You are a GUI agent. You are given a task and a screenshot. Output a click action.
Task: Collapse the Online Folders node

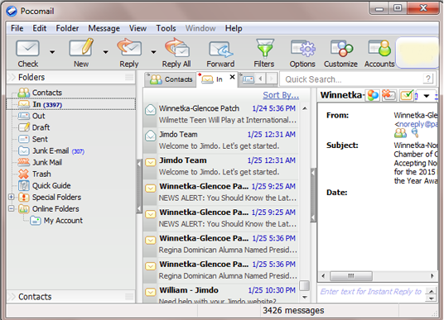click(11, 208)
